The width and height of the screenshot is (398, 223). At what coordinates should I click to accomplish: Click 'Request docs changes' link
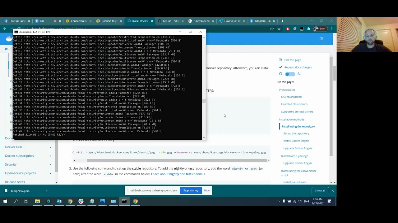click(x=298, y=67)
